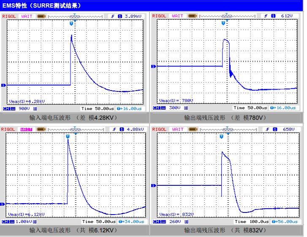Click the battery icon in the 658V scope
The image size is (307, 237).
(193, 129)
